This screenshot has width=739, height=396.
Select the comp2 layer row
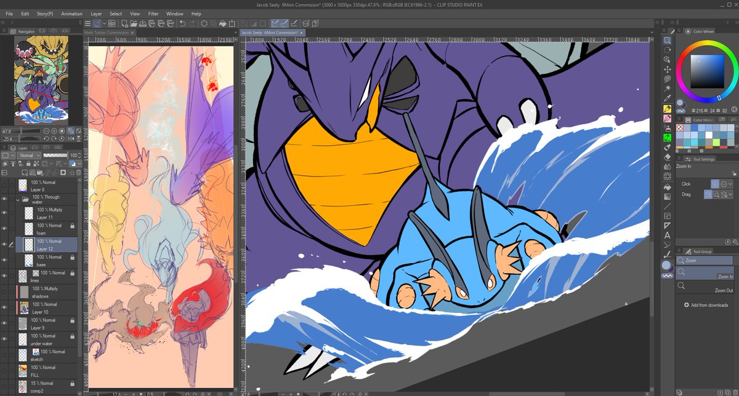47,386
